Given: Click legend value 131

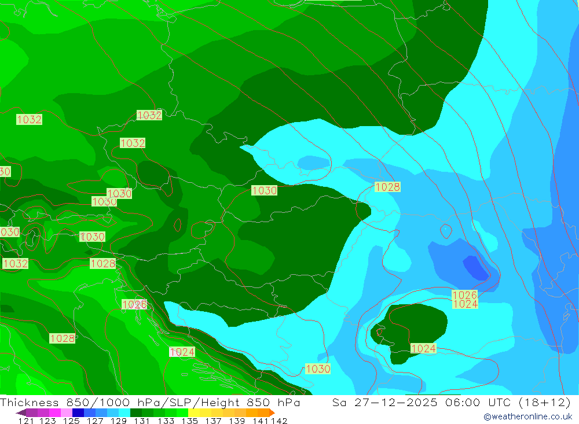Looking at the screenshot, I should [142, 421].
